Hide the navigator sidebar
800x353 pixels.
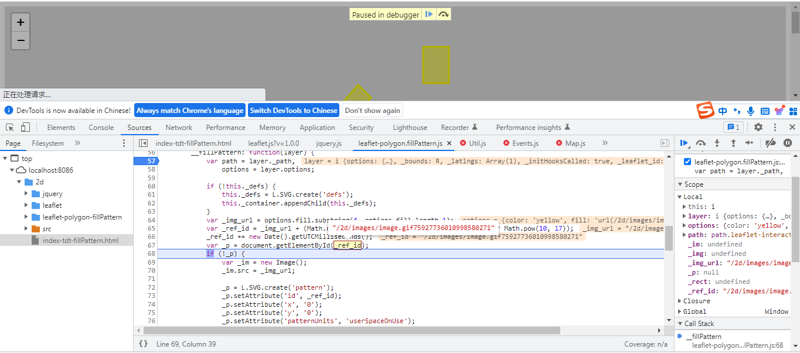[143, 143]
